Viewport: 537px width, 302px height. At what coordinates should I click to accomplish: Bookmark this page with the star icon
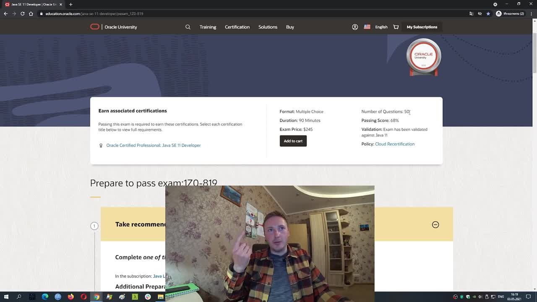[x=488, y=13]
